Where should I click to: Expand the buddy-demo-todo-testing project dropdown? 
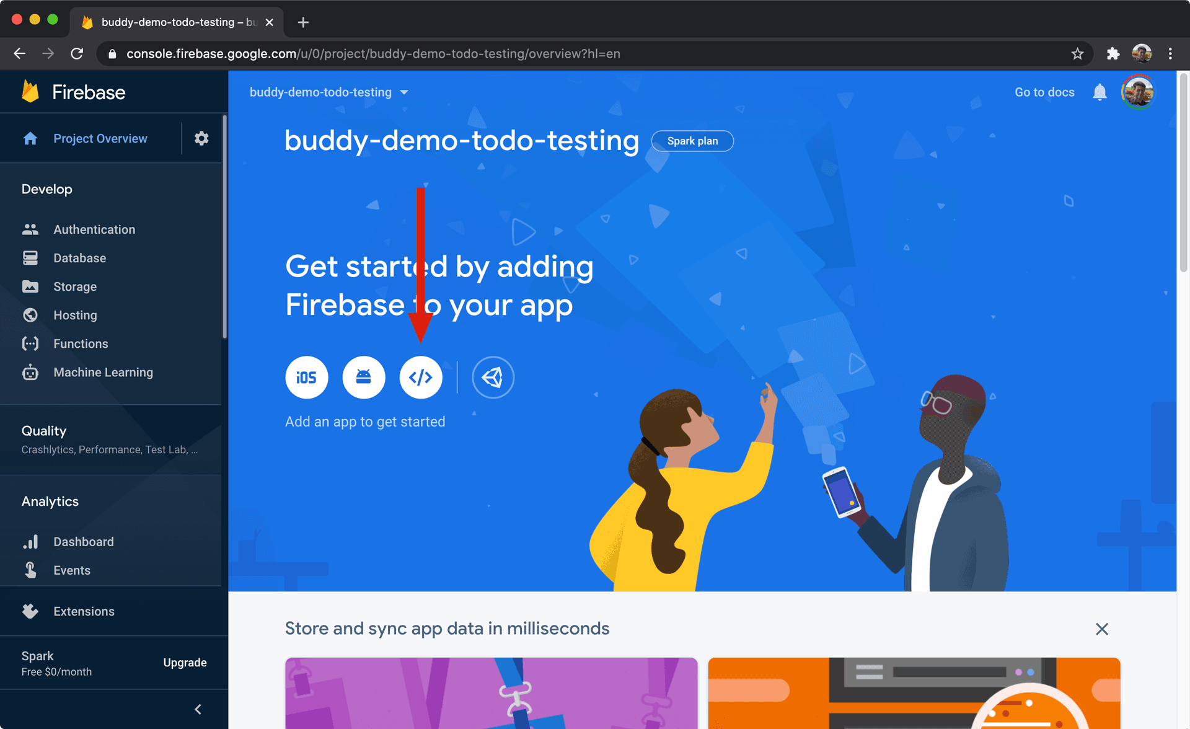[329, 92]
